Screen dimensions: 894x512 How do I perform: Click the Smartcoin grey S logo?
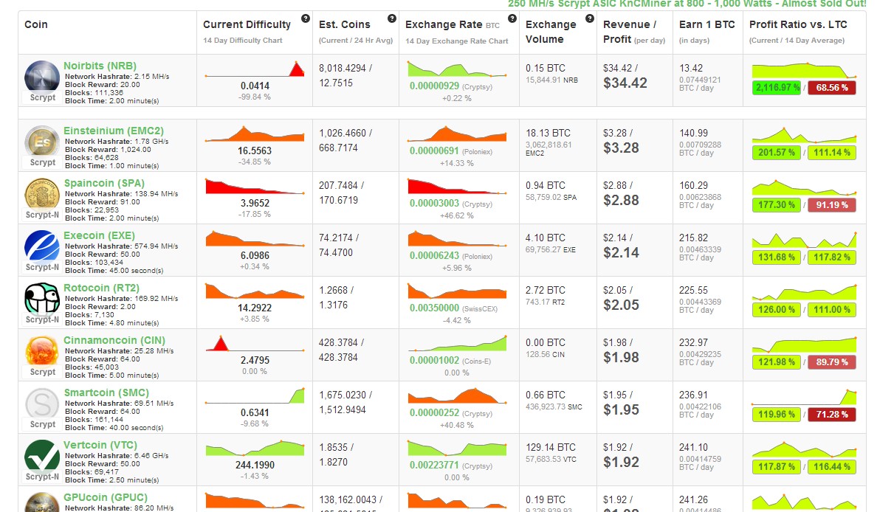42,404
